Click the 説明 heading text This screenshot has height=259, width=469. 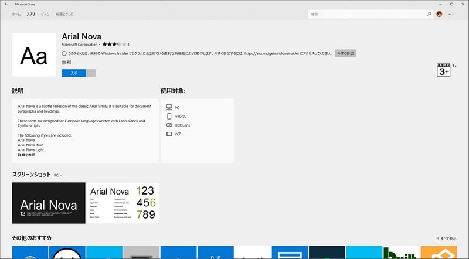coord(18,91)
